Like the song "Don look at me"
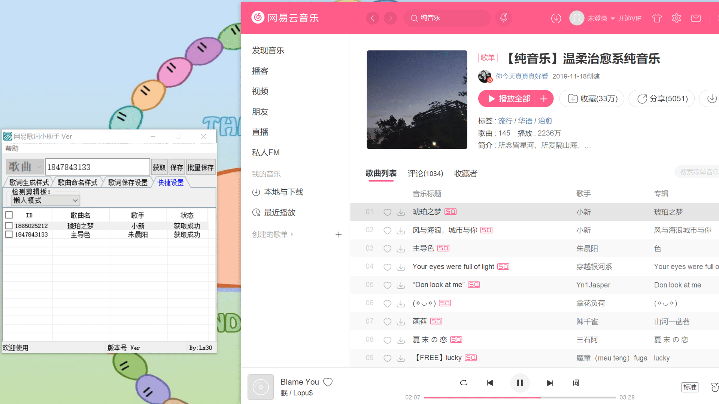 pyautogui.click(x=387, y=285)
